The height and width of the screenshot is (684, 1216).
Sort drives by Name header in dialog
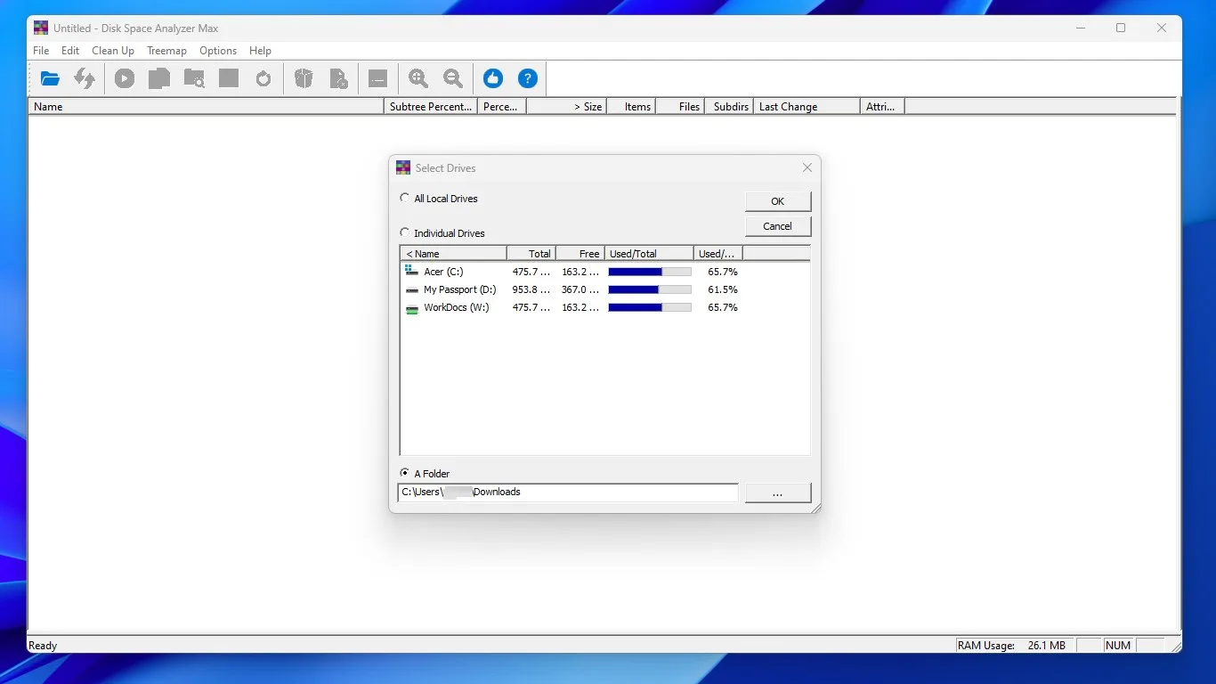click(x=453, y=253)
